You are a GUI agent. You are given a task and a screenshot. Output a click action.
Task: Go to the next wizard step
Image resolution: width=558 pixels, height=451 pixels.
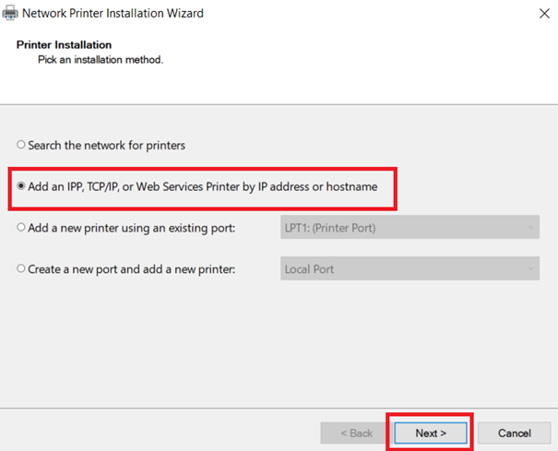[431, 433]
